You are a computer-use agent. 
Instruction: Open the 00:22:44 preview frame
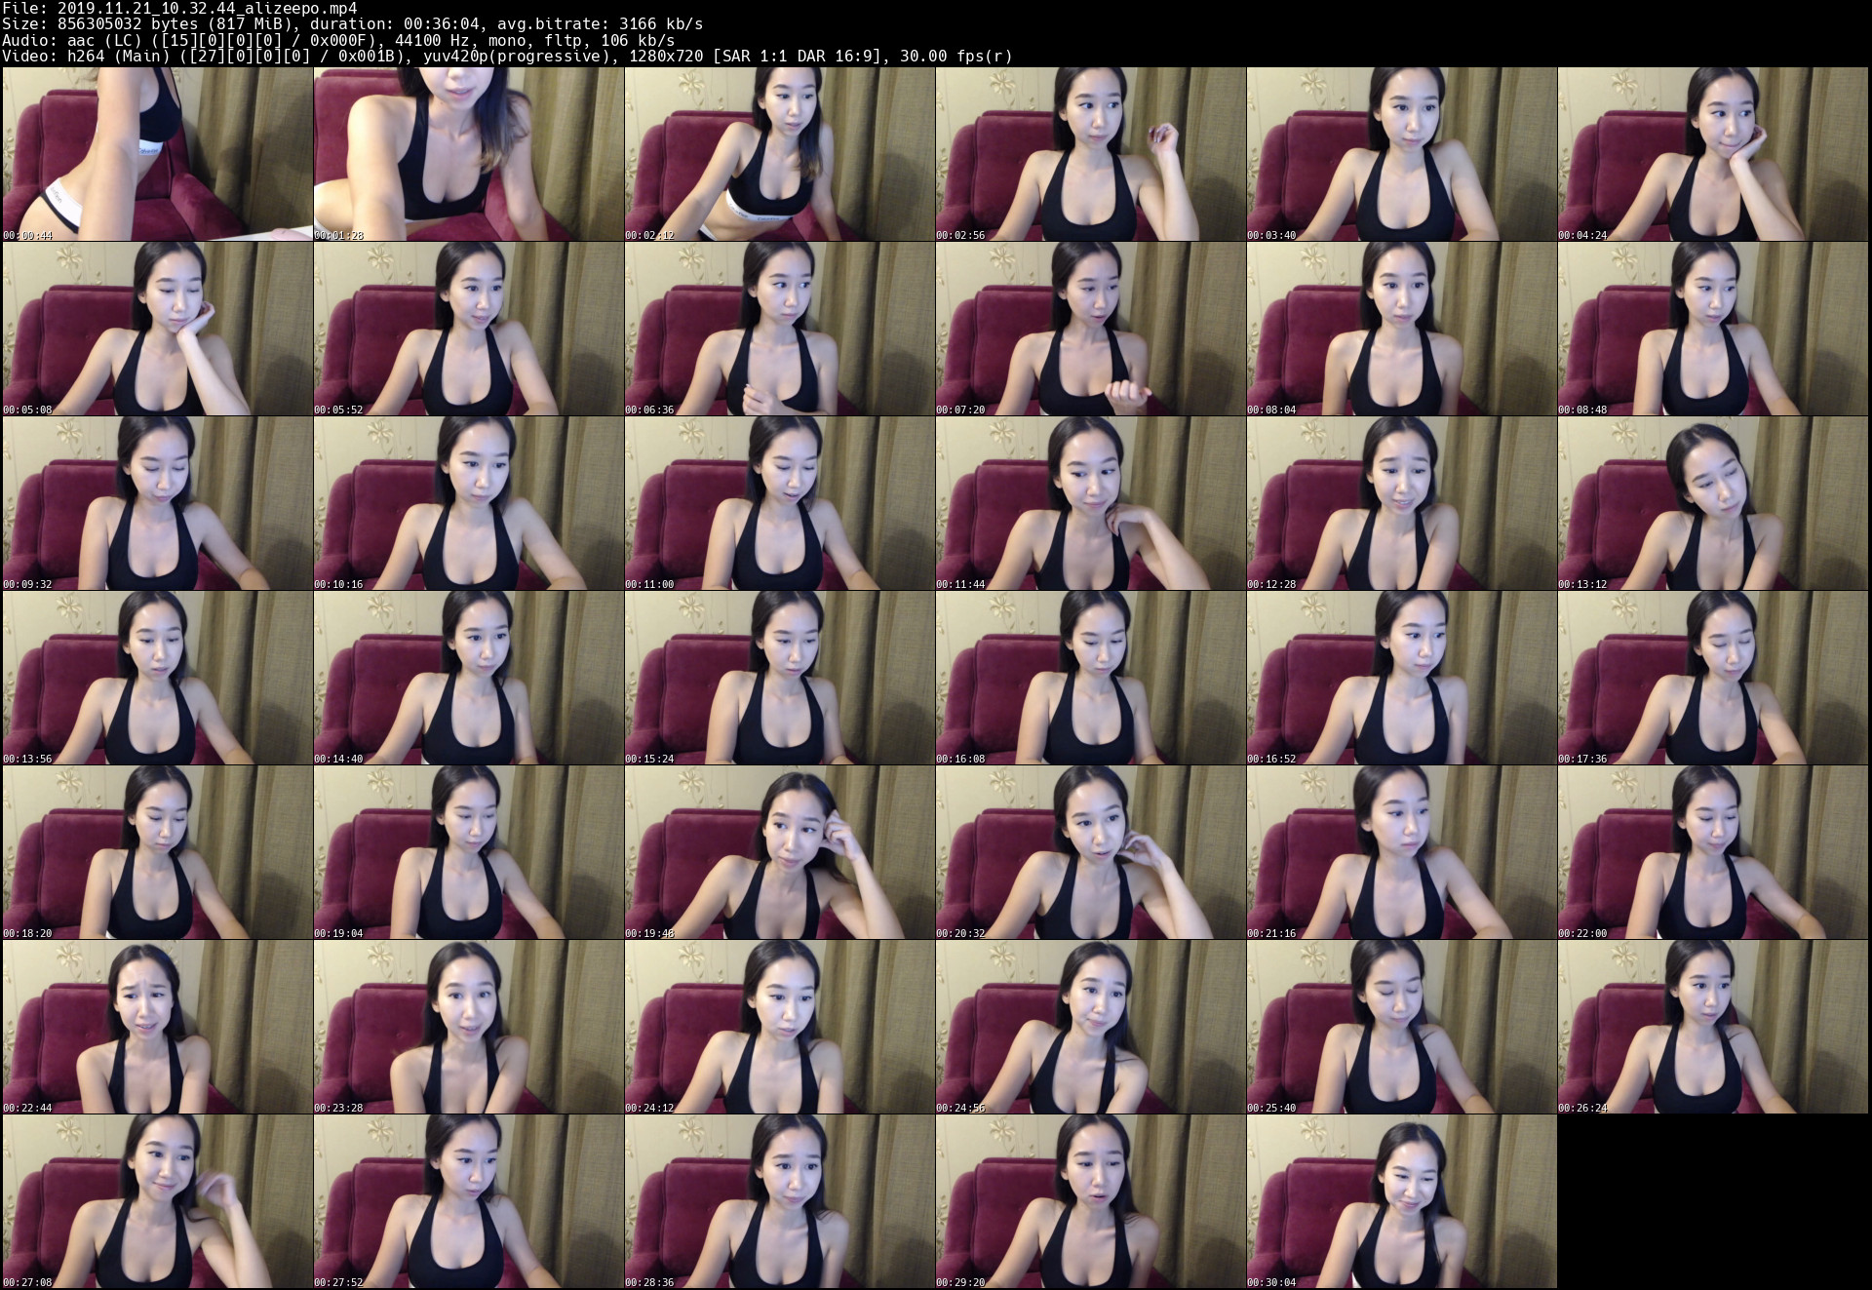(x=157, y=1027)
